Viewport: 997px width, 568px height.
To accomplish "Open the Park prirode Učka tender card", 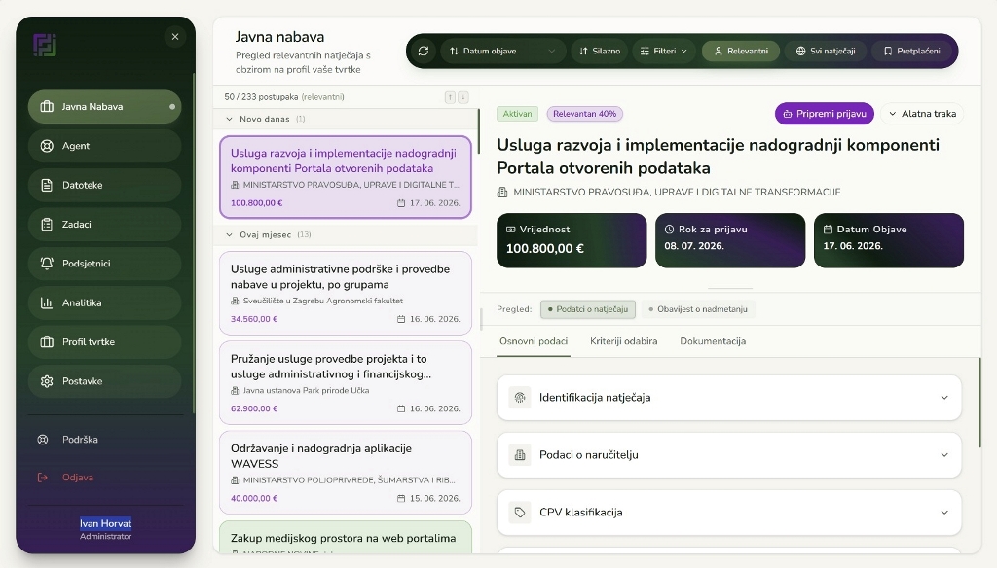I will 346,382.
